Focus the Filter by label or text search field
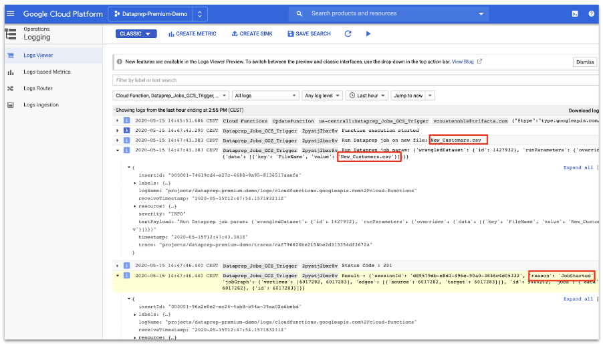Image resolution: width=603 pixels, height=344 pixels. pos(356,80)
